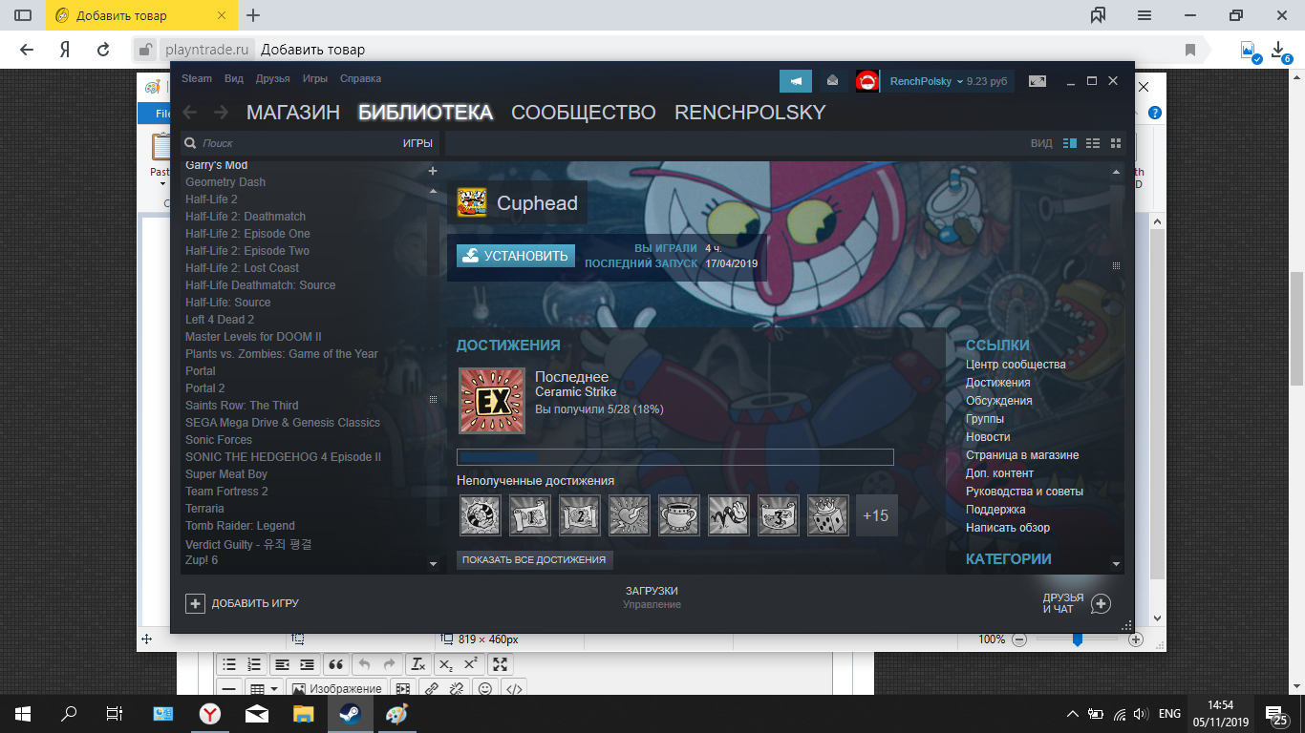Open the Игры menu

(315, 78)
